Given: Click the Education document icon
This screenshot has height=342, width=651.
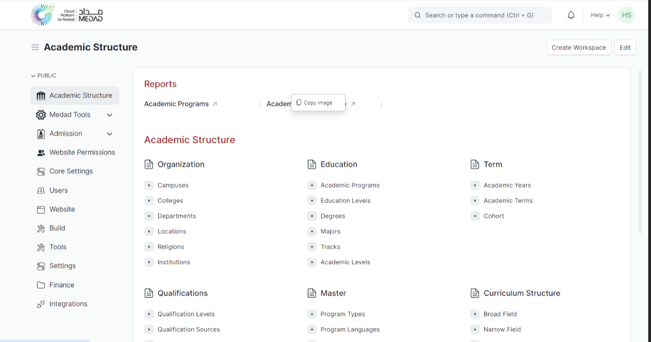Looking at the screenshot, I should 312,164.
